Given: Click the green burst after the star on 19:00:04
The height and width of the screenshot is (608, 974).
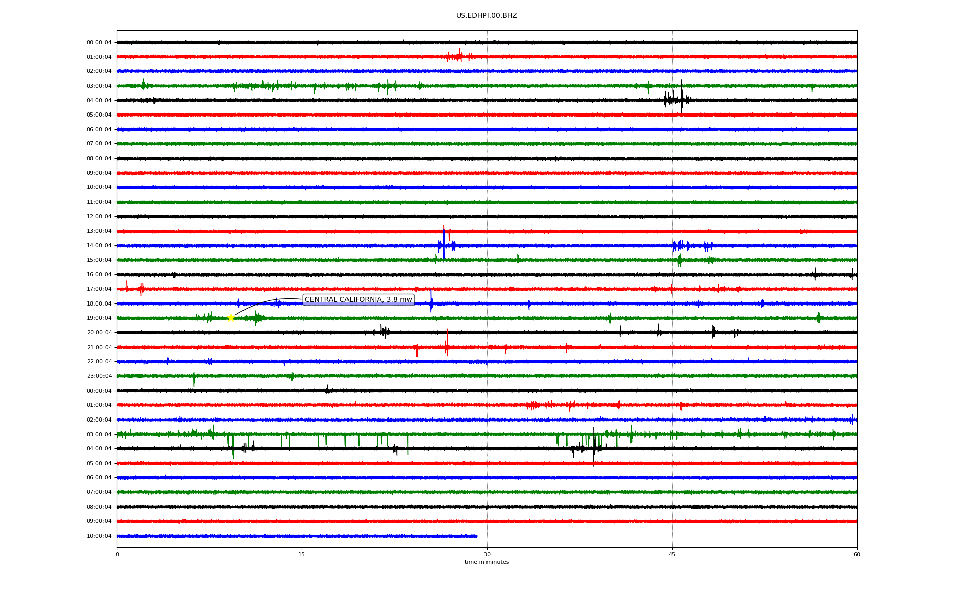Looking at the screenshot, I should [x=257, y=318].
